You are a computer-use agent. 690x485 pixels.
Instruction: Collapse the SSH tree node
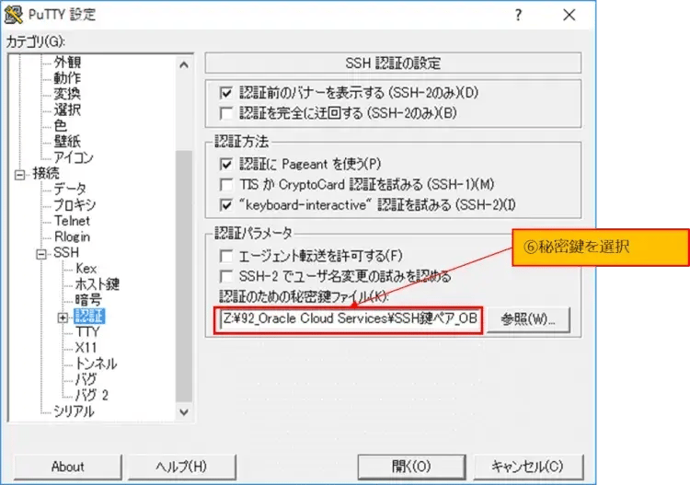click(x=41, y=253)
